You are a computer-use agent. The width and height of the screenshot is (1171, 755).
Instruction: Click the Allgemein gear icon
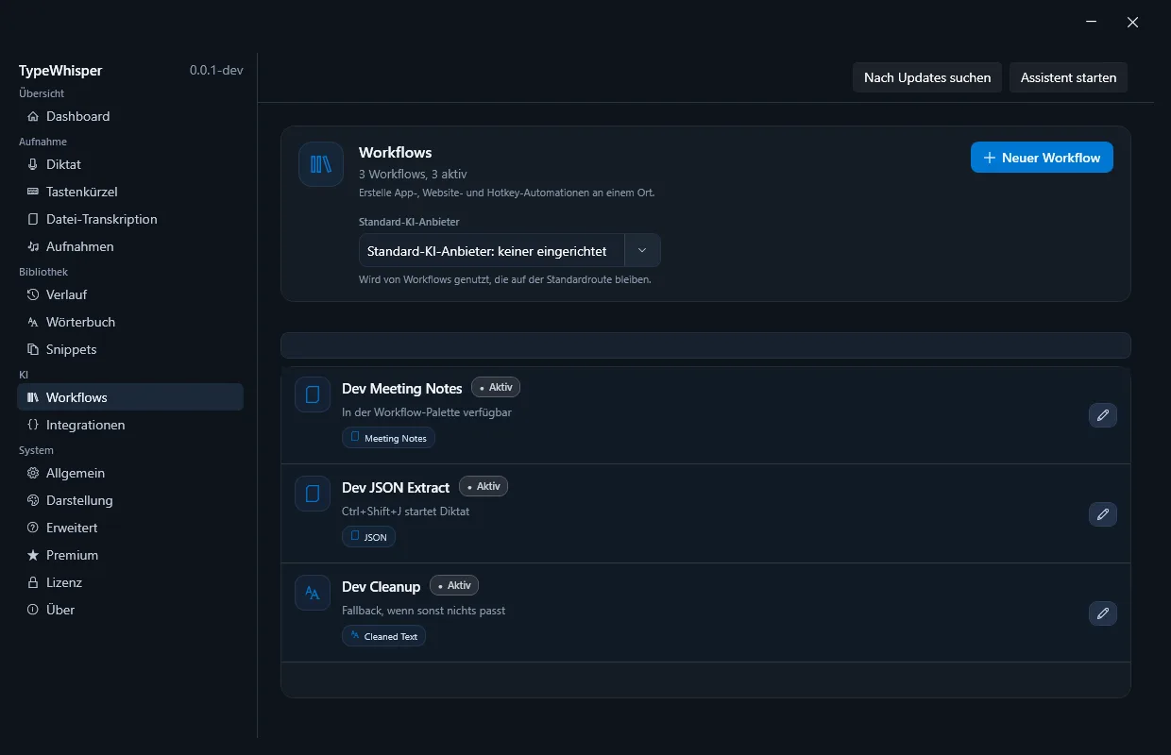tap(34, 473)
